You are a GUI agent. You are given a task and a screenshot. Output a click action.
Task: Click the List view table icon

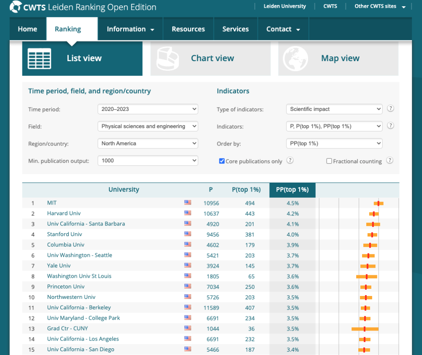pos(39,58)
